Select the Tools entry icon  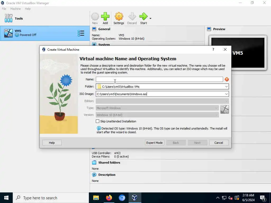coord(9,18)
